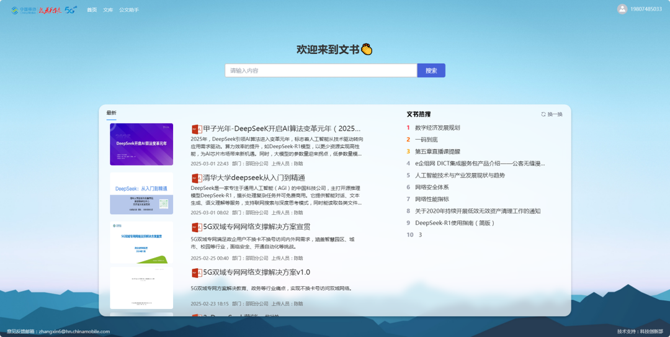This screenshot has height=337, width=670.
Task: Click the China Mobile logo
Action: tap(24, 10)
